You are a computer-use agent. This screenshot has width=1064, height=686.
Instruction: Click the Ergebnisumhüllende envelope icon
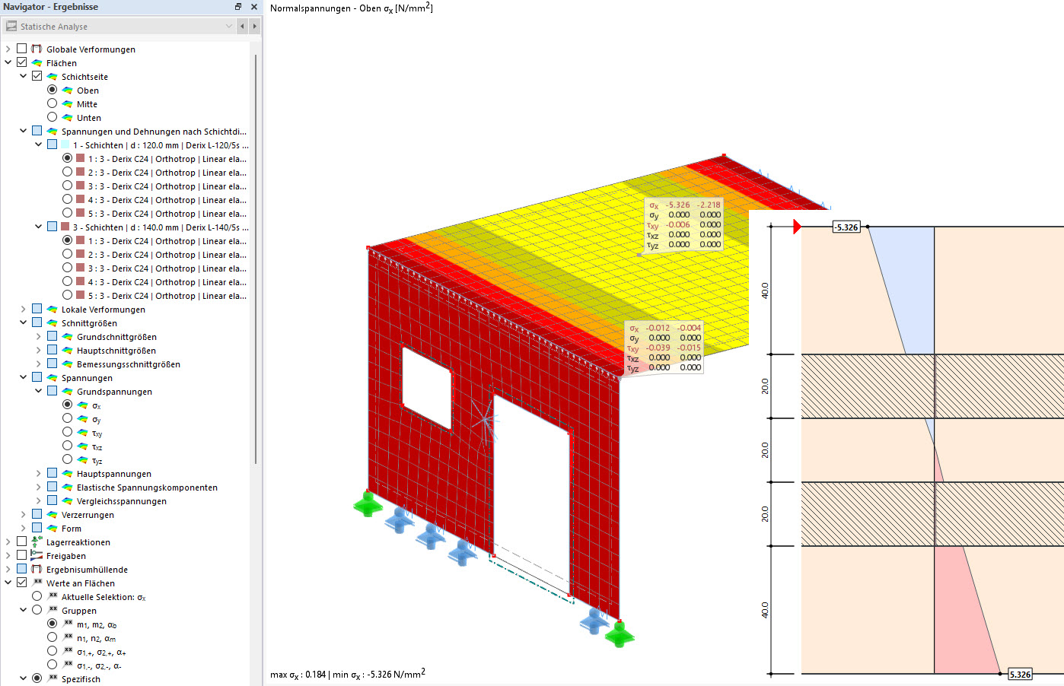37,569
